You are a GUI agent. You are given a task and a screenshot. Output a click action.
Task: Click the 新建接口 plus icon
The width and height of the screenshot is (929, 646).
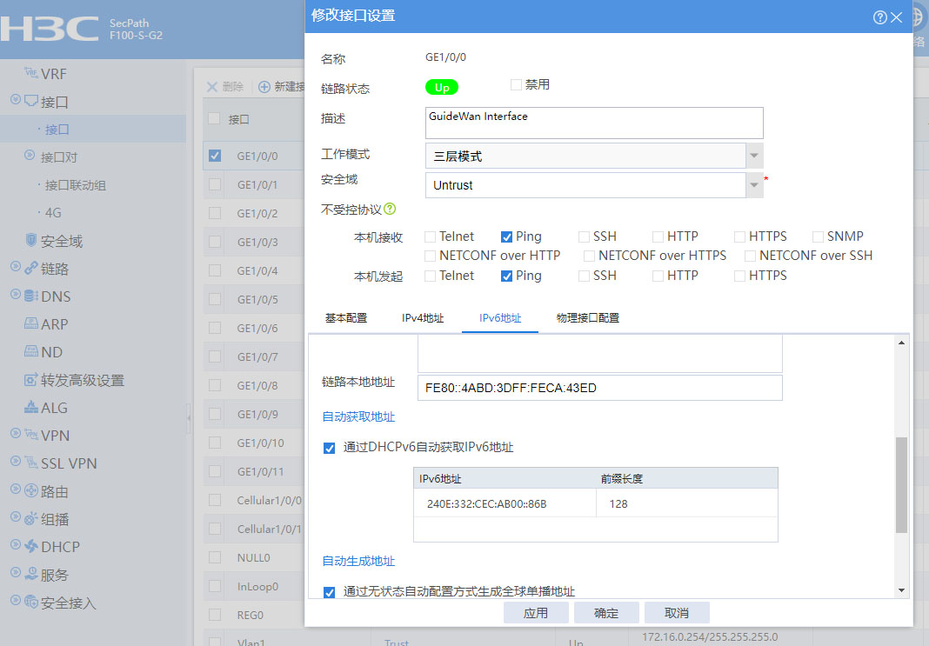(x=264, y=87)
